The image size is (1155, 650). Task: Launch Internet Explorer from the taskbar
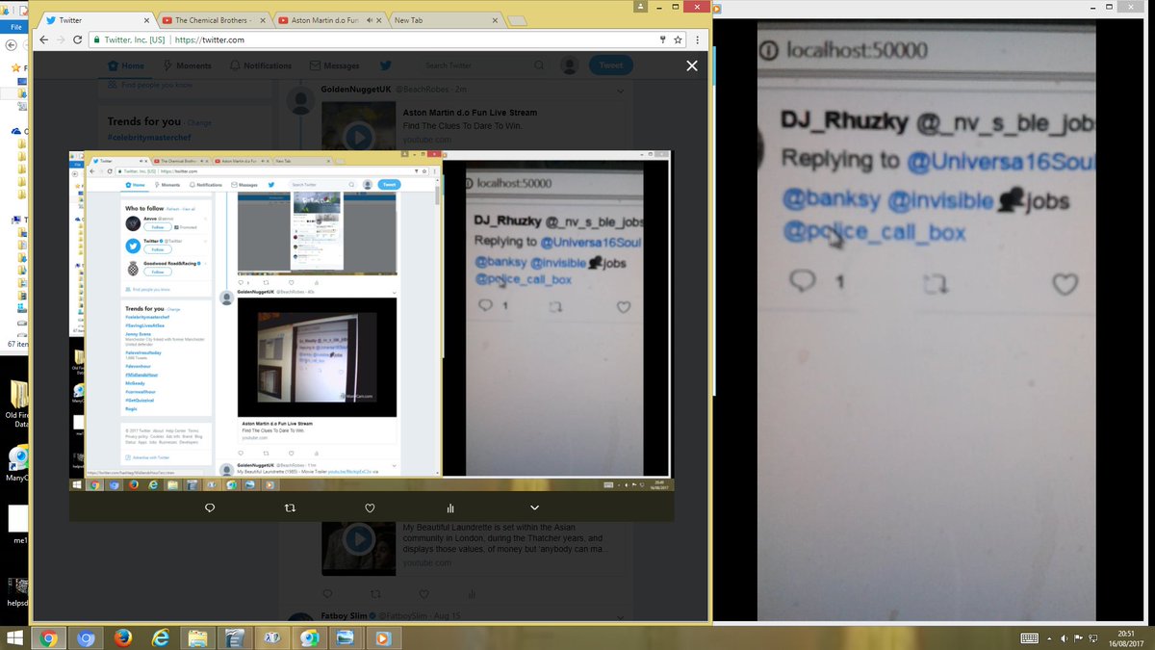pyautogui.click(x=160, y=637)
